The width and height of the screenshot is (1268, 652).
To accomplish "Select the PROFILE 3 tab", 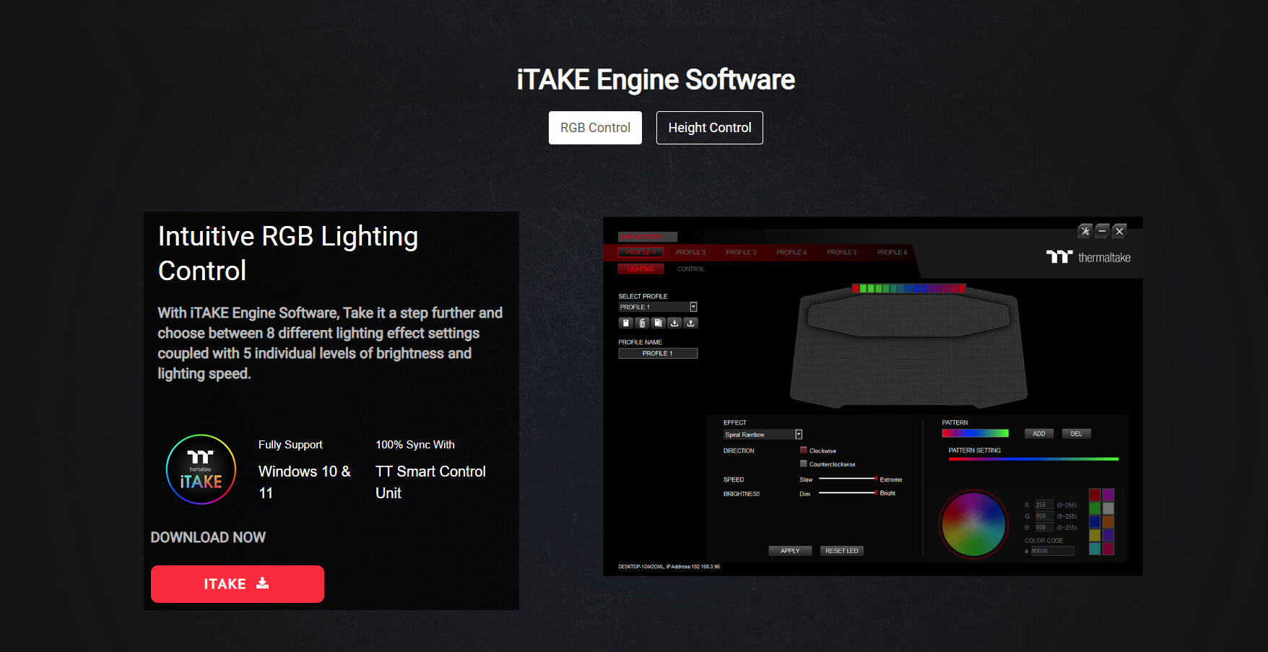I will 741,252.
